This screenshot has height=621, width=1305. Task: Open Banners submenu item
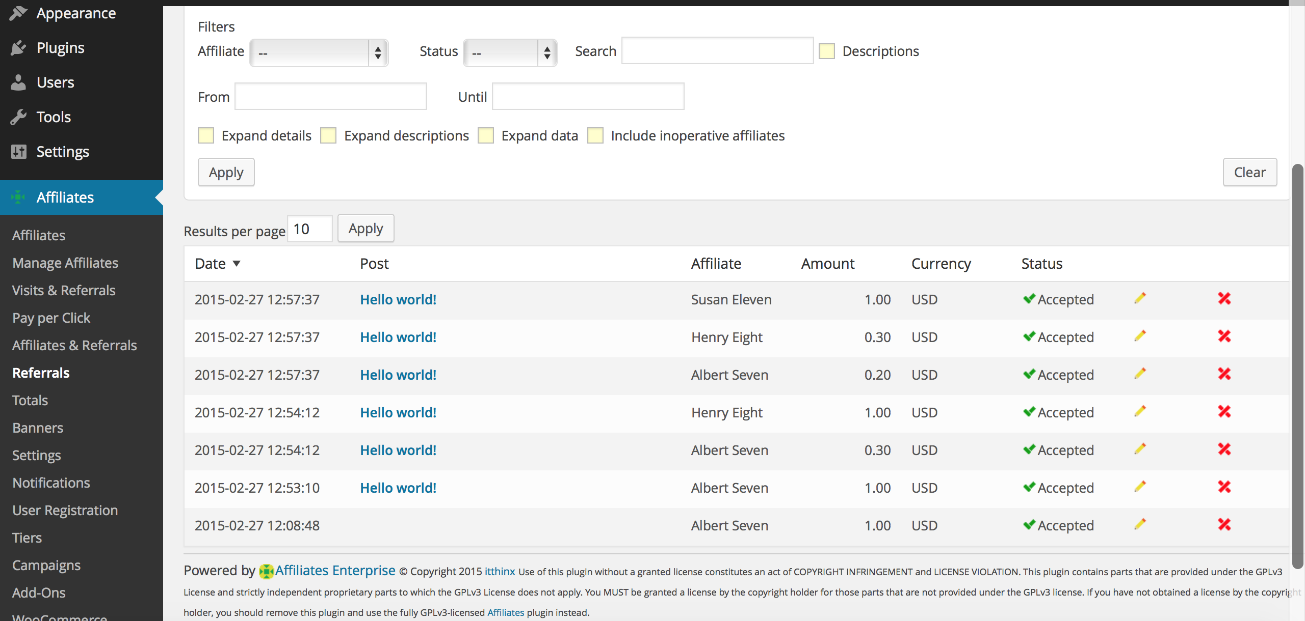point(38,428)
